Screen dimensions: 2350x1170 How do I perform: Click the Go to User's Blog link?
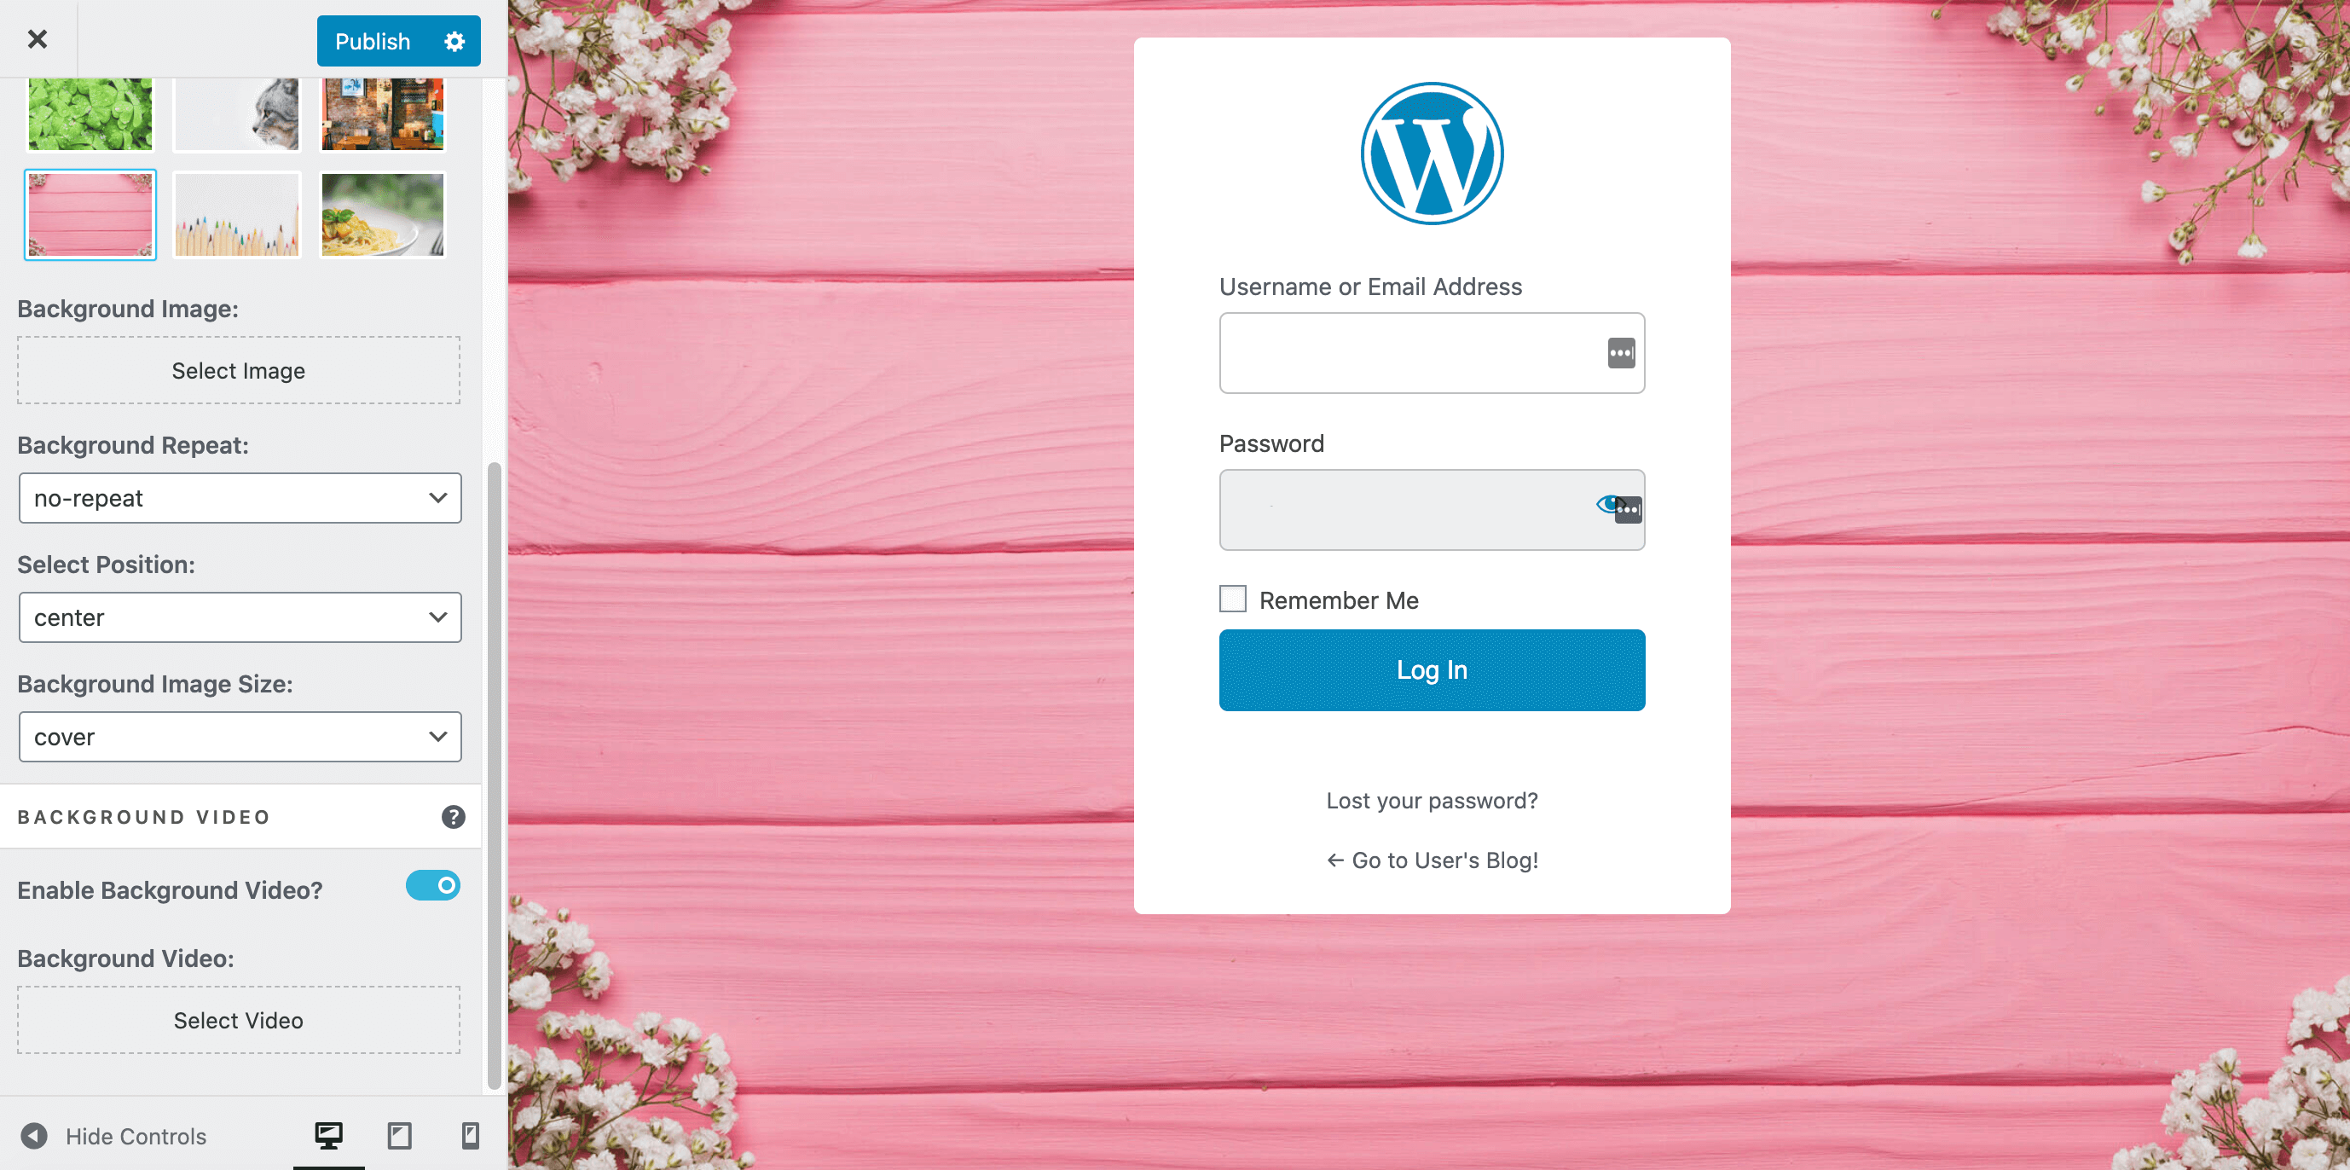click(x=1432, y=859)
